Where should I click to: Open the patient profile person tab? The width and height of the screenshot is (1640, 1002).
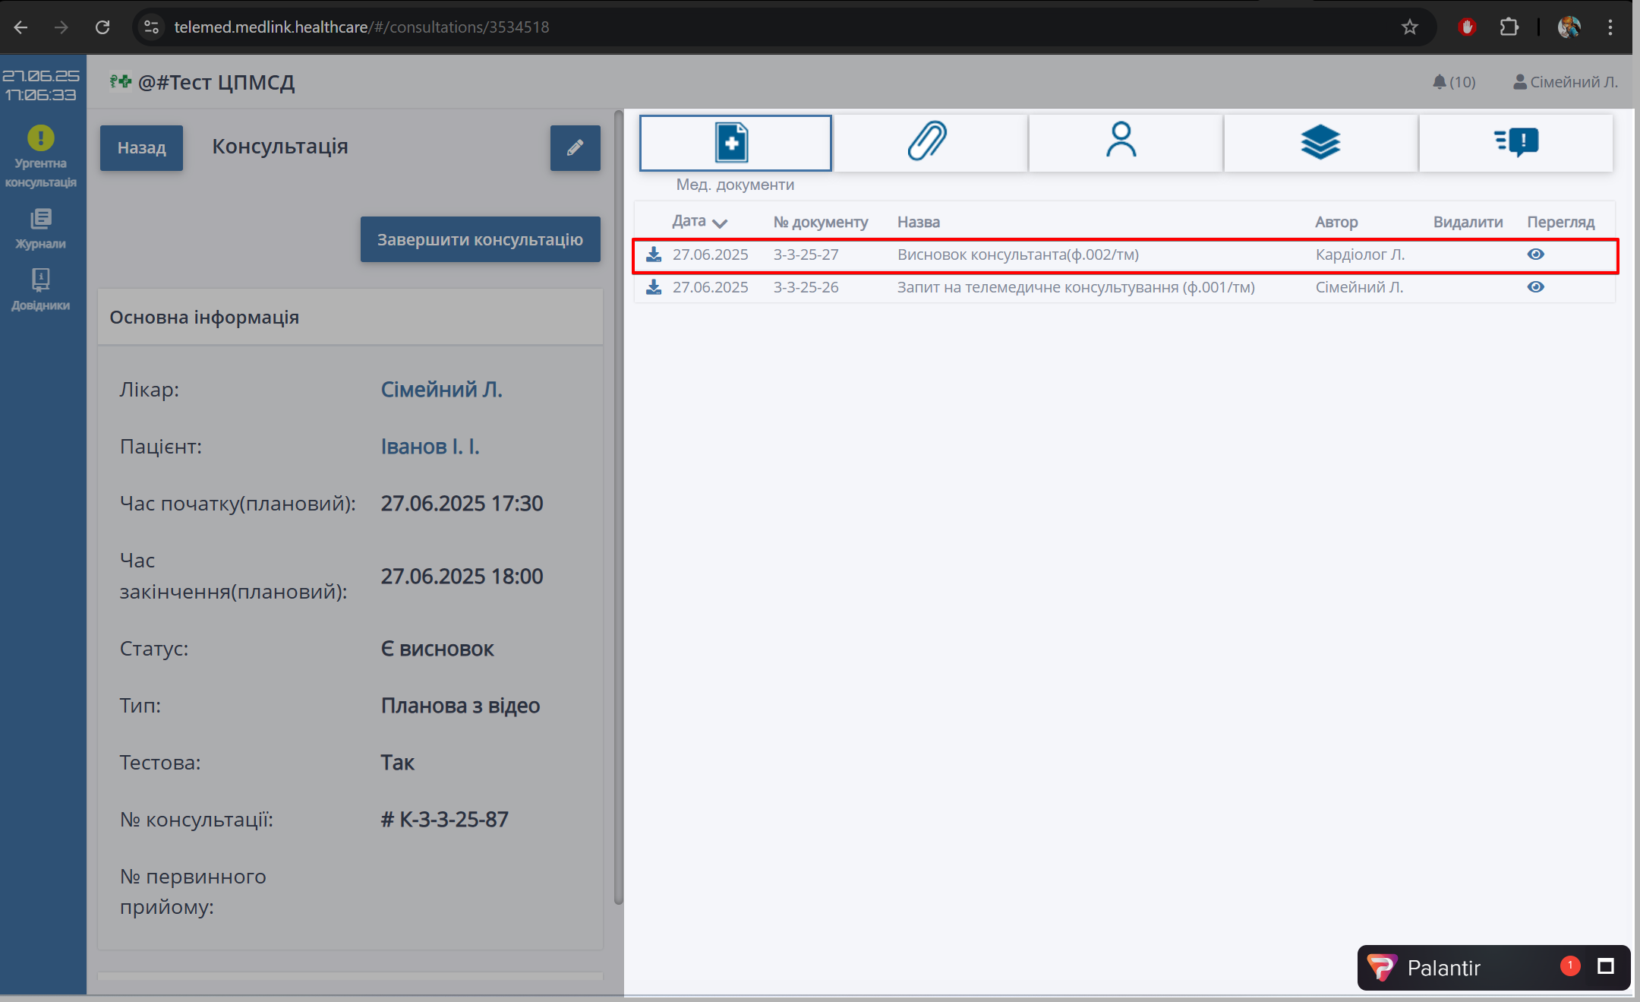[1121, 142]
